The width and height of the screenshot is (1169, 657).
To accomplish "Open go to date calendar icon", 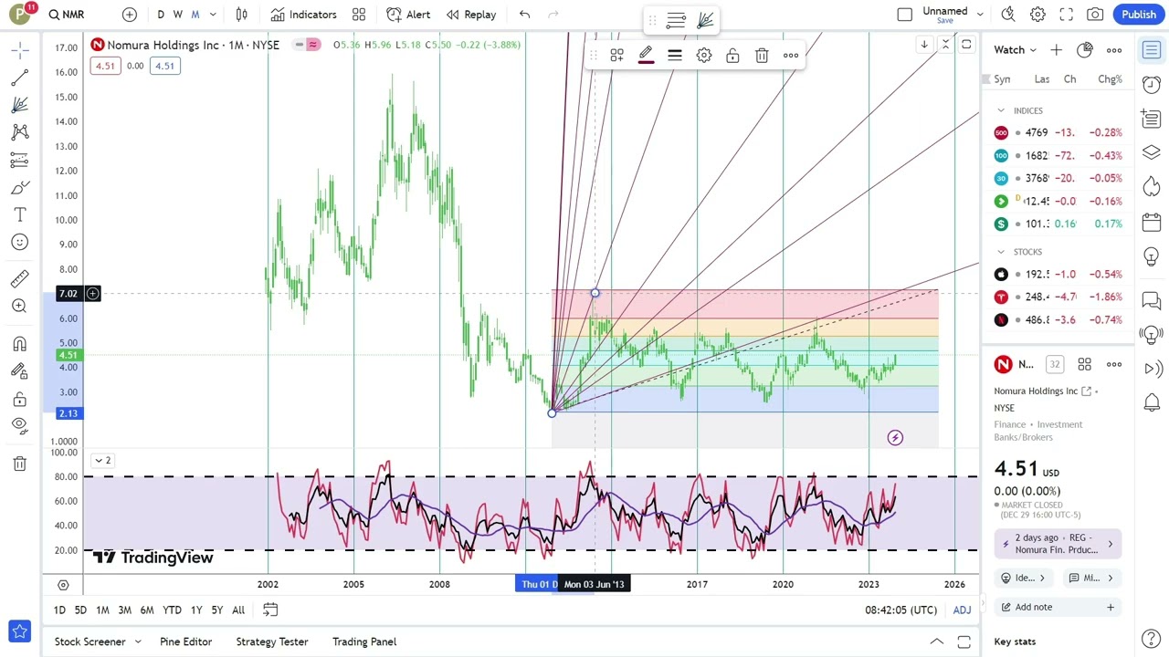I will pos(270,610).
